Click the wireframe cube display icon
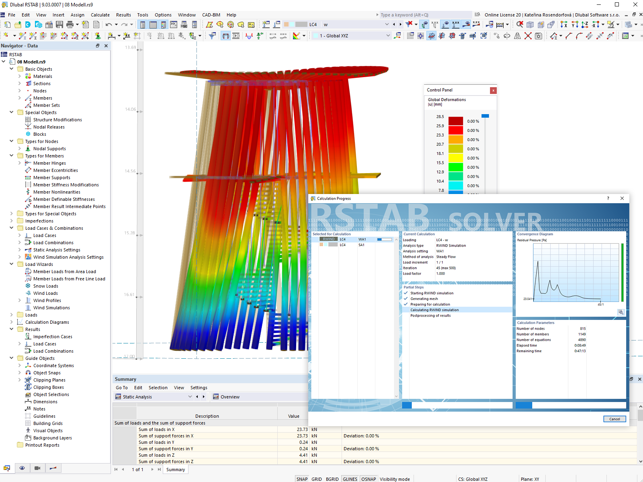The image size is (643, 482). [530, 25]
